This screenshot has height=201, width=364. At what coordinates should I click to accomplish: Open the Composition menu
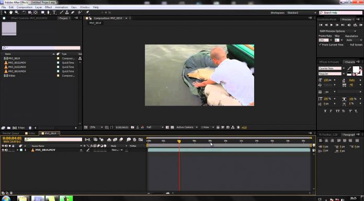tap(25, 7)
